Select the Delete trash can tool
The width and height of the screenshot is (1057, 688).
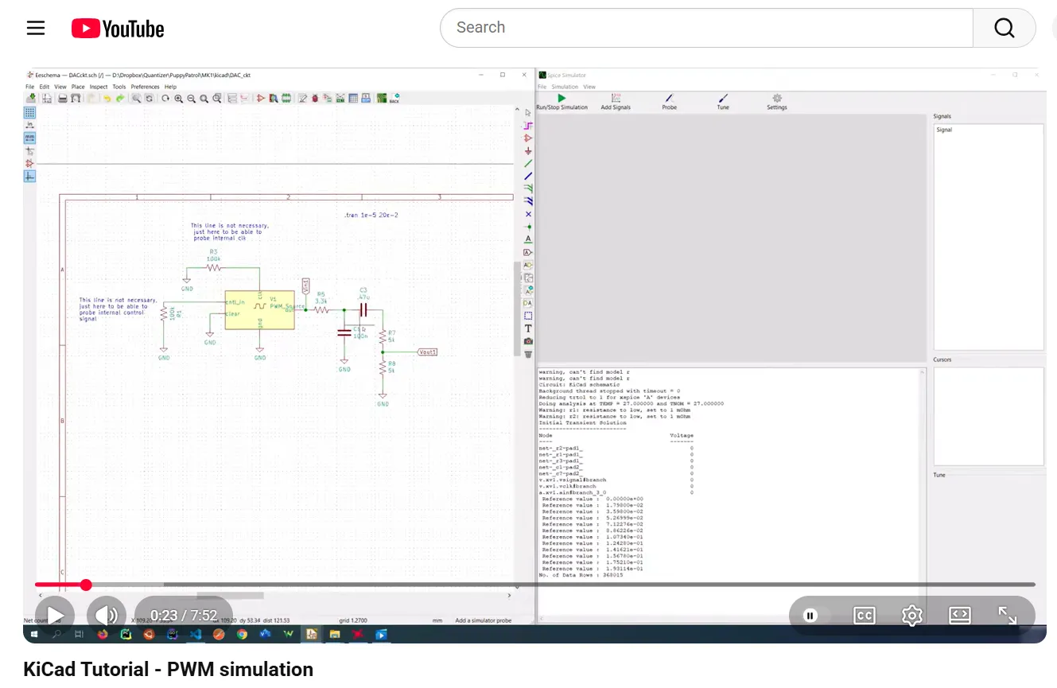(x=528, y=354)
